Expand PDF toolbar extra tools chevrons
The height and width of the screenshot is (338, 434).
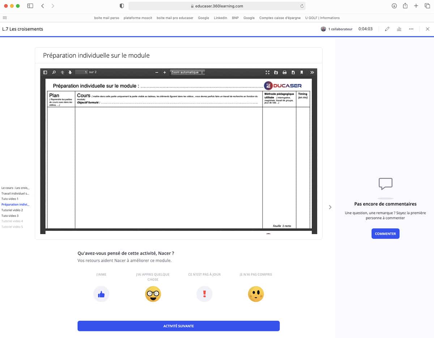[x=312, y=72]
